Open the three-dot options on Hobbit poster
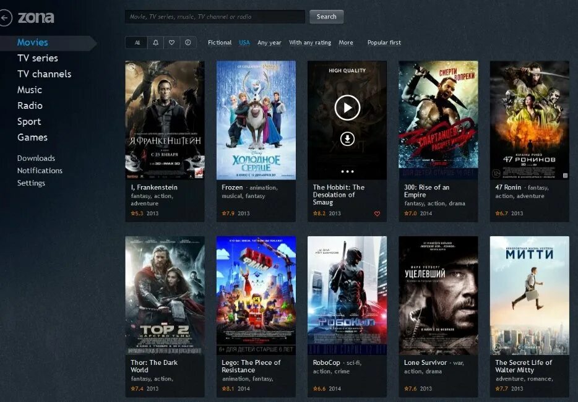The width and height of the screenshot is (578, 402). click(x=347, y=171)
